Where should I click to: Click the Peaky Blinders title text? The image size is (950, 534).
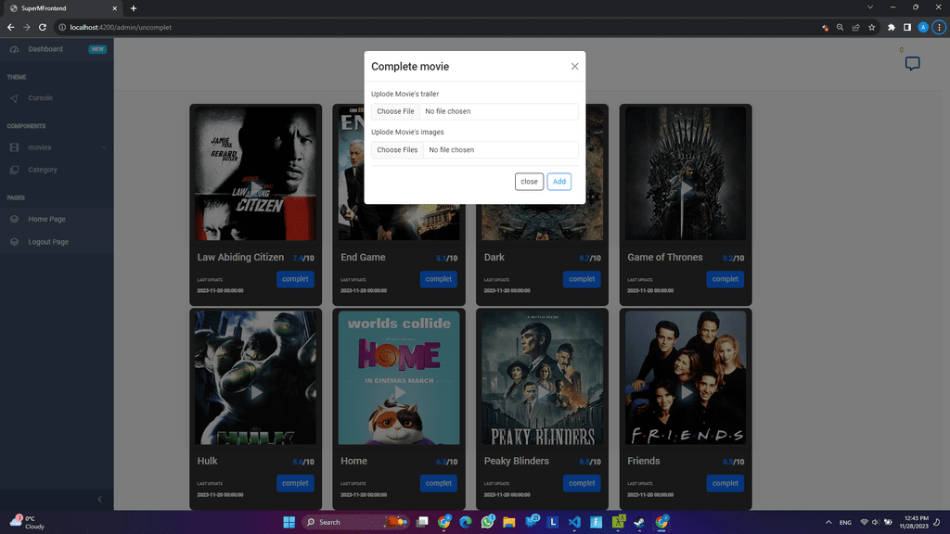click(x=516, y=461)
